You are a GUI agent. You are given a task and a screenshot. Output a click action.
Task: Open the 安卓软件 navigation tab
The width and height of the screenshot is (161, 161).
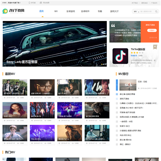85,11
